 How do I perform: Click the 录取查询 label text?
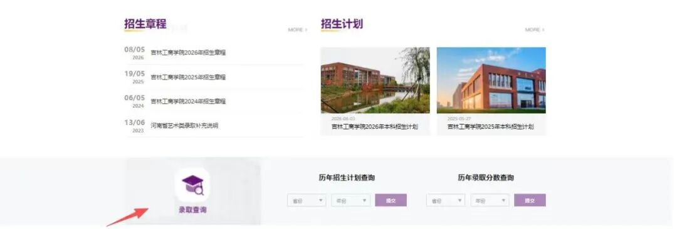[x=192, y=210]
